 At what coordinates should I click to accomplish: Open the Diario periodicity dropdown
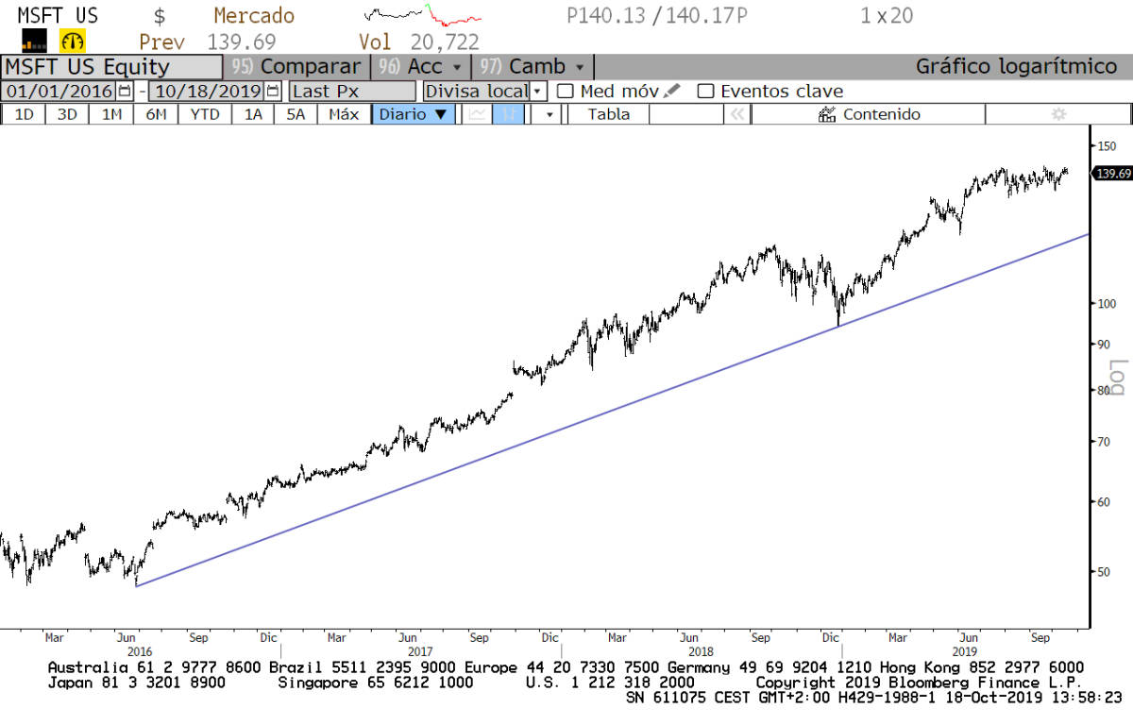click(x=414, y=114)
